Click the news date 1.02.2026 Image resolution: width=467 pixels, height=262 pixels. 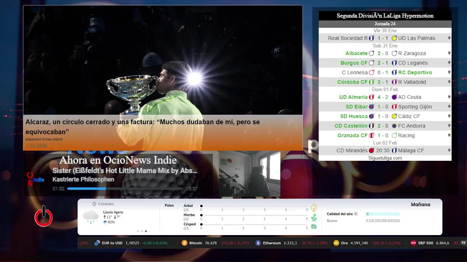click(36, 146)
